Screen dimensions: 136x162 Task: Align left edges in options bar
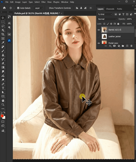77,8
